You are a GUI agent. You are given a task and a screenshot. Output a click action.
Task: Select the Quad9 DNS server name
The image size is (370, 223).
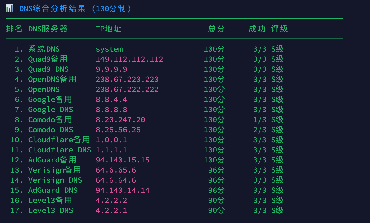48,69
